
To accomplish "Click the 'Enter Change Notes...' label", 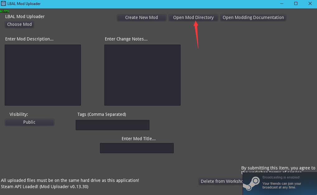I will (126, 39).
